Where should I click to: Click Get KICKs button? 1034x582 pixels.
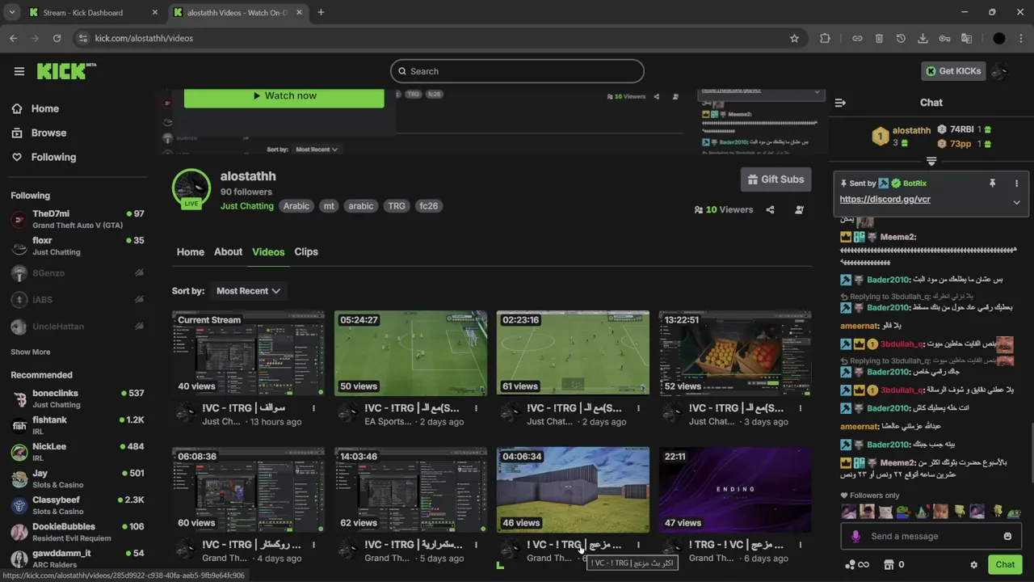click(953, 71)
